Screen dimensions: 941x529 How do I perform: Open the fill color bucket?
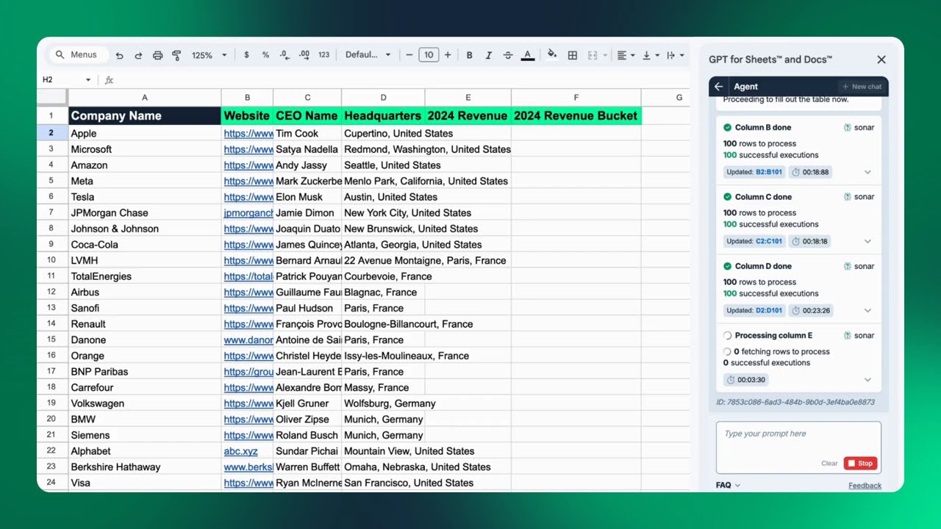(x=552, y=54)
